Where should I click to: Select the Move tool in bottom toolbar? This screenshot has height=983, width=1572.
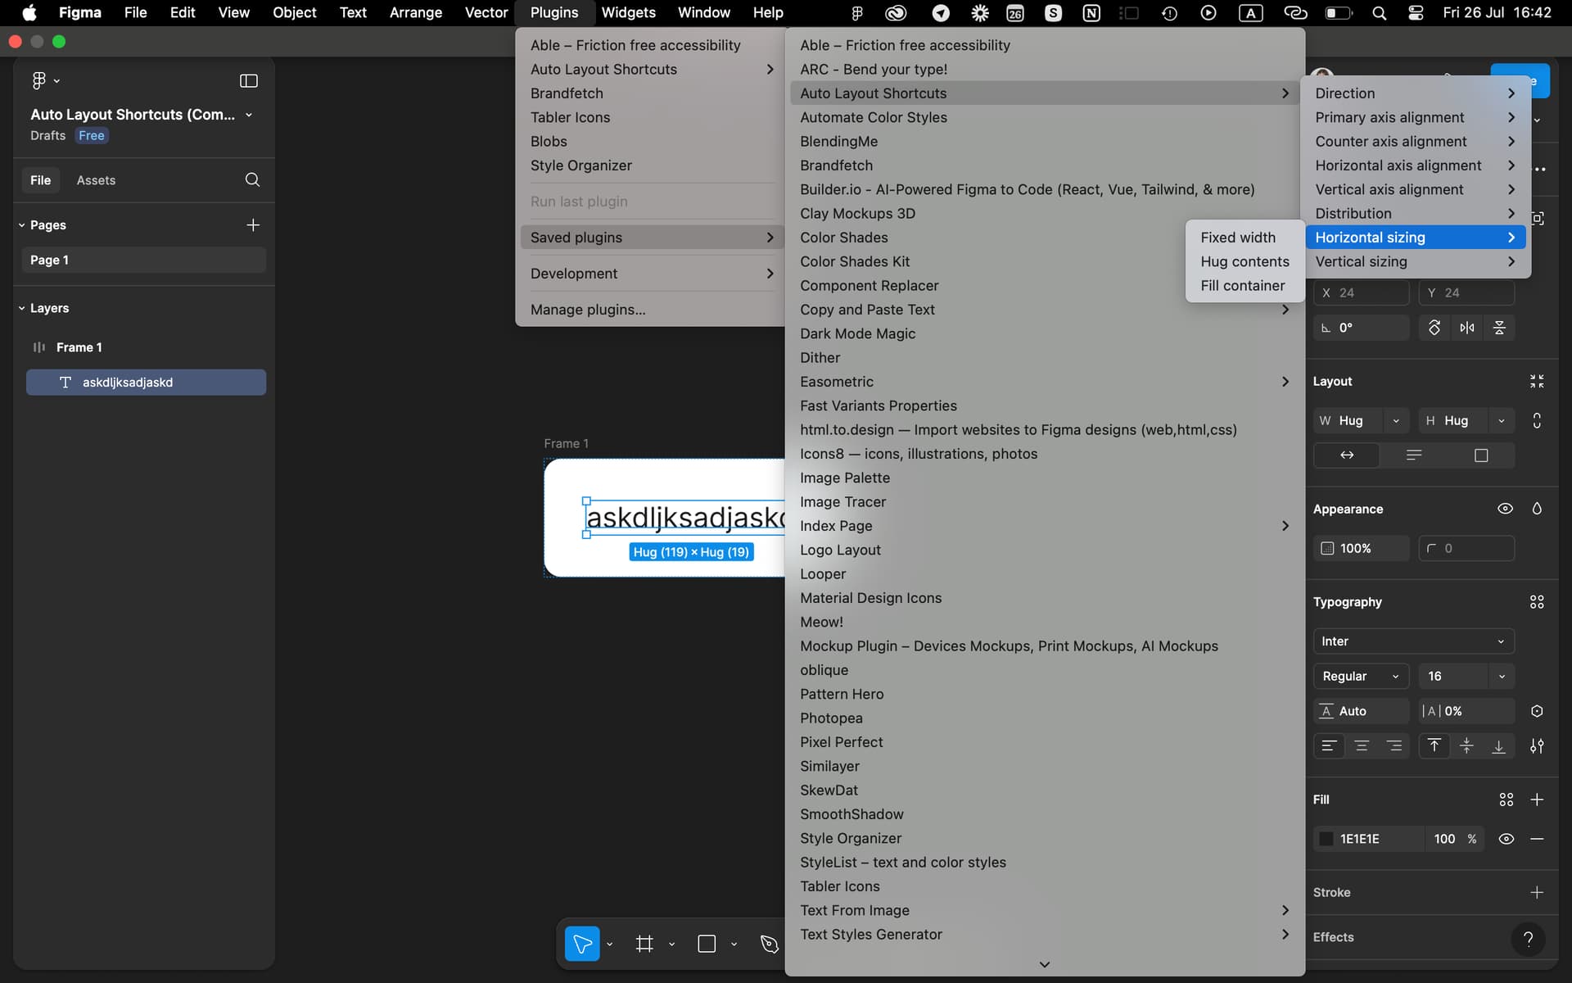coord(582,944)
